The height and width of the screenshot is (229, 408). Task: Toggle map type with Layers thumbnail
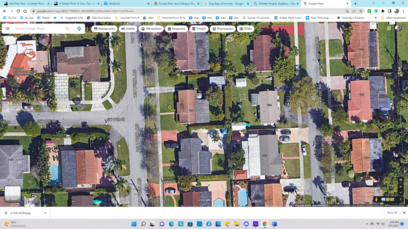coord(12,194)
